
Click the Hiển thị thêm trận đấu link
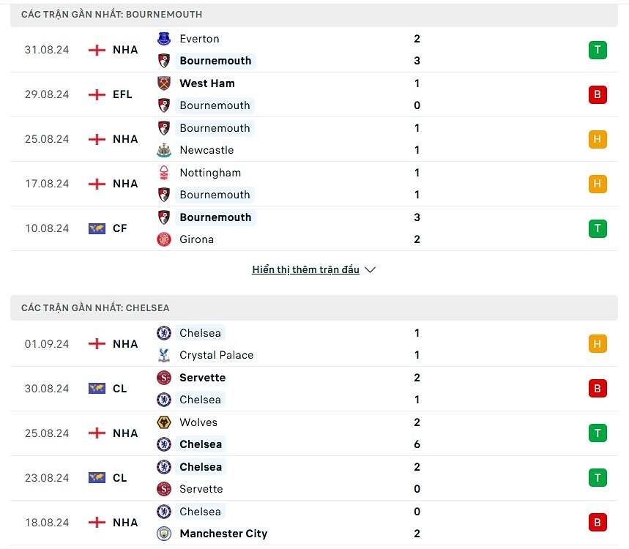(305, 270)
